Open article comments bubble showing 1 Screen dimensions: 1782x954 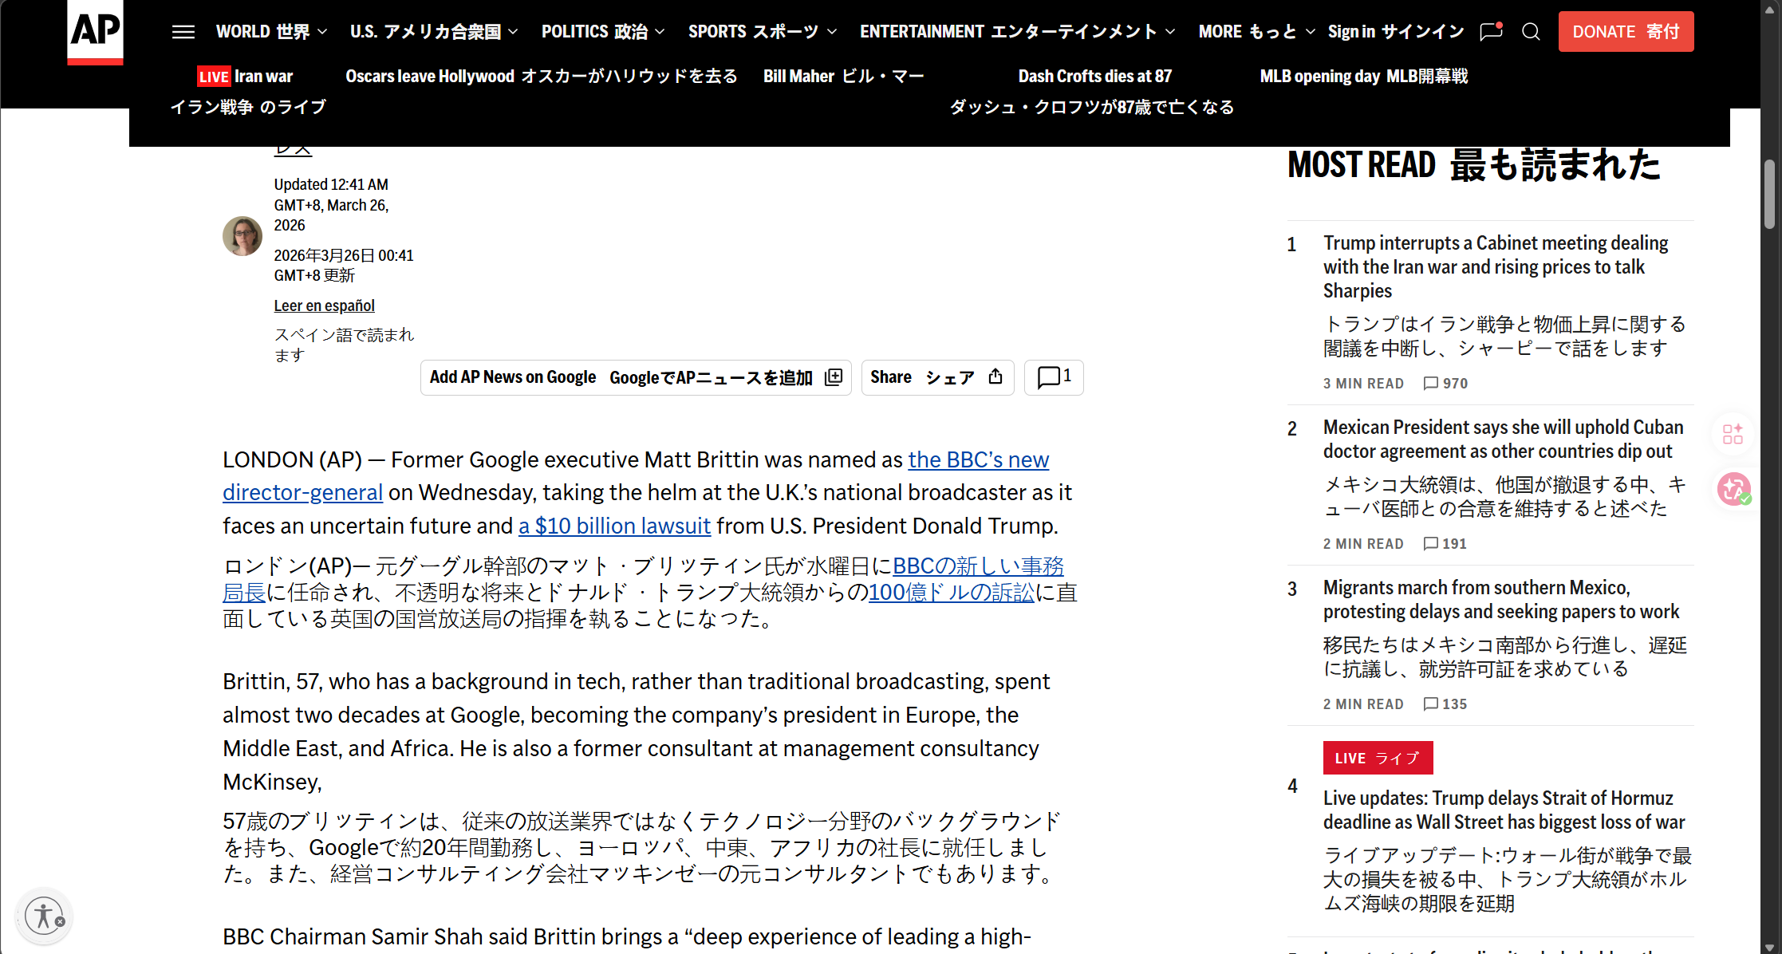1054,377
